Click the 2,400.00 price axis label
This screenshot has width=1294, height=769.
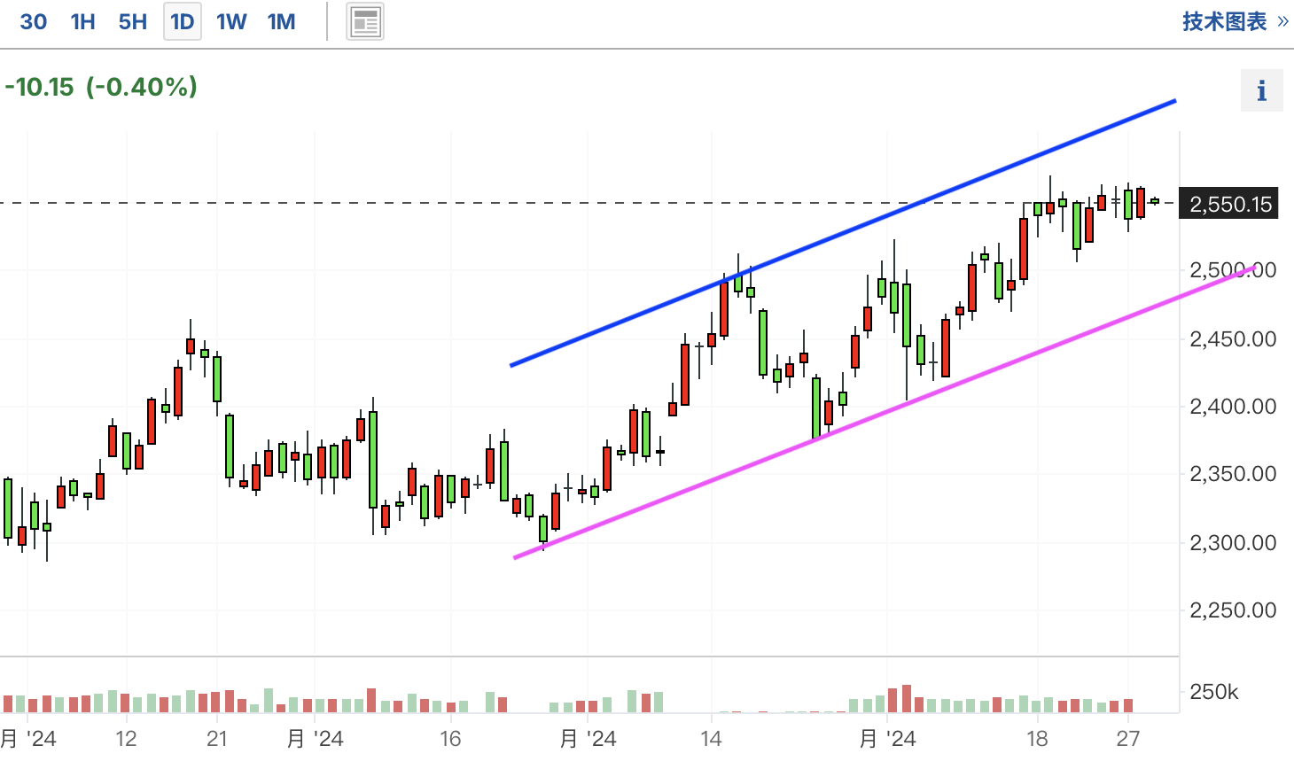pyautogui.click(x=1233, y=407)
